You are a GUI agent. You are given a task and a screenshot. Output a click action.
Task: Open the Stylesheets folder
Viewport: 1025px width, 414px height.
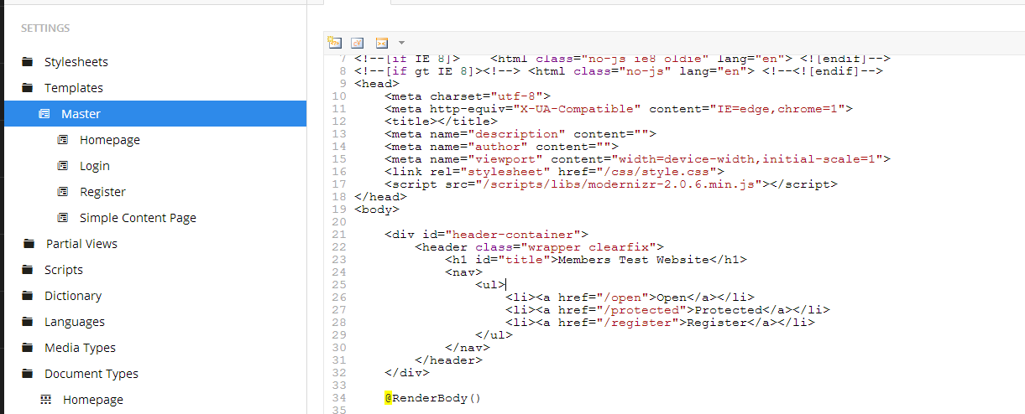pos(76,62)
